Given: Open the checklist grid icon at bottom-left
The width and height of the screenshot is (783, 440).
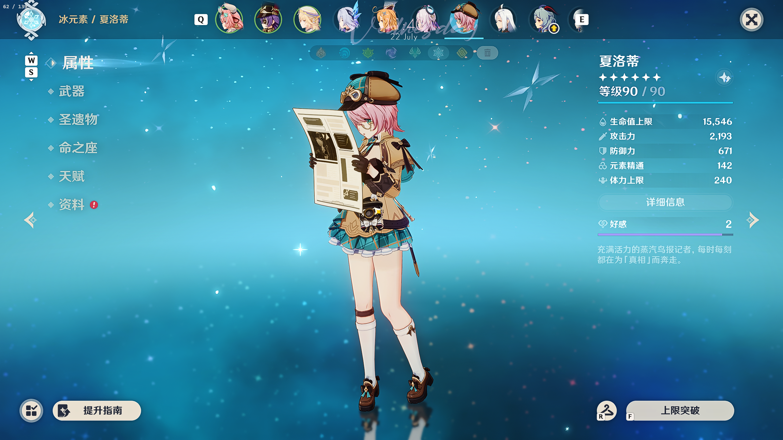Looking at the screenshot, I should [x=31, y=411].
